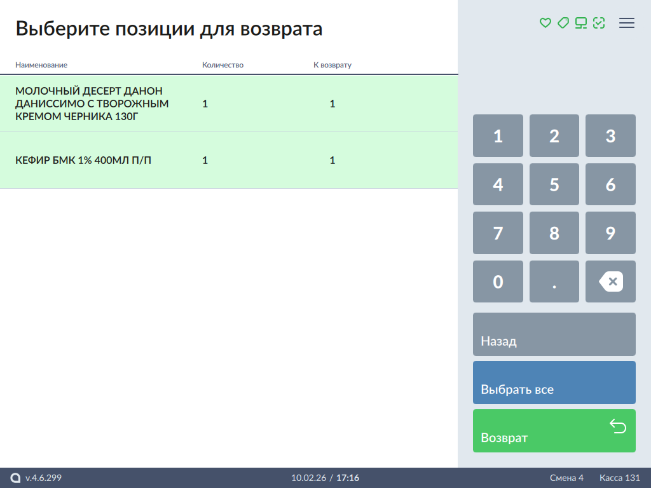
Task: Click the return arrow icon on Возврат
Action: coord(618,426)
